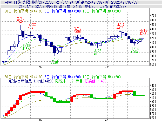This screenshot has height=123, width=162.
Task: Click the 3/1 date label under upper chart
Action: coord(42,67)
